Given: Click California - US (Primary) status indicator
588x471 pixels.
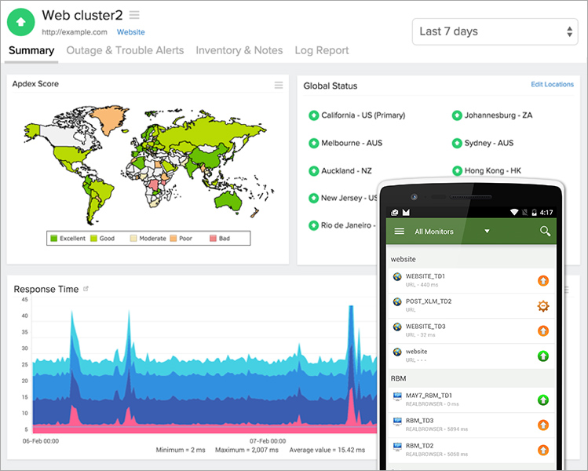Looking at the screenshot, I should coord(313,115).
